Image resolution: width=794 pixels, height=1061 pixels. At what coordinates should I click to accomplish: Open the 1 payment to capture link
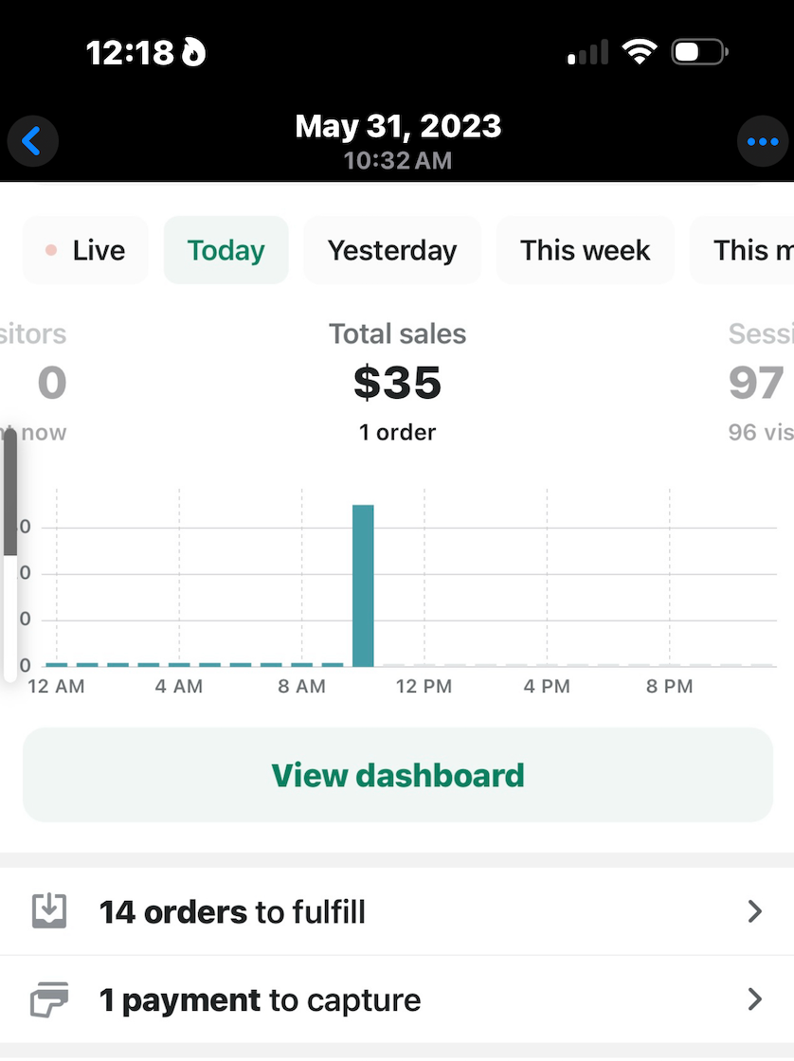(260, 1000)
